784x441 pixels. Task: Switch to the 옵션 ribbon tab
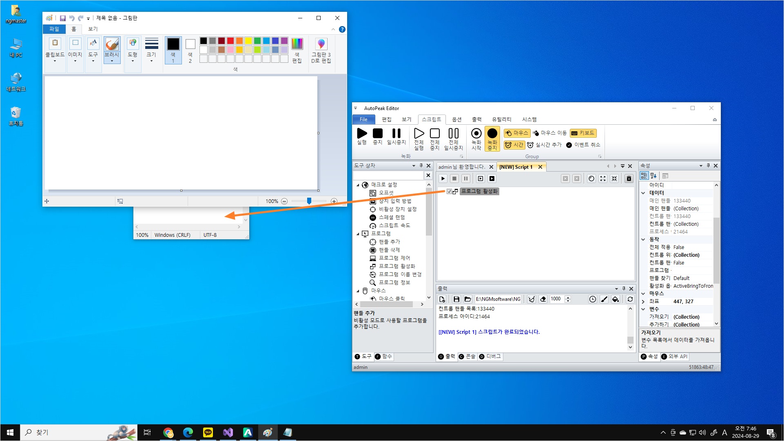(456, 119)
